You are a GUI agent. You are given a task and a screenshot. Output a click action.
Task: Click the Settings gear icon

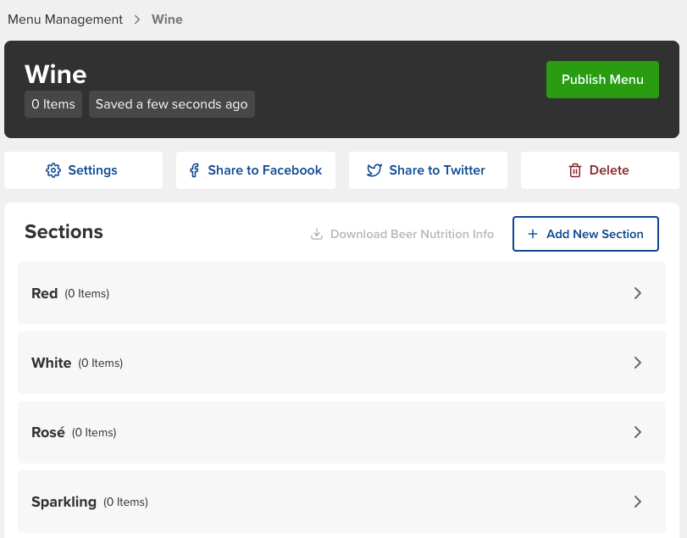pos(53,170)
